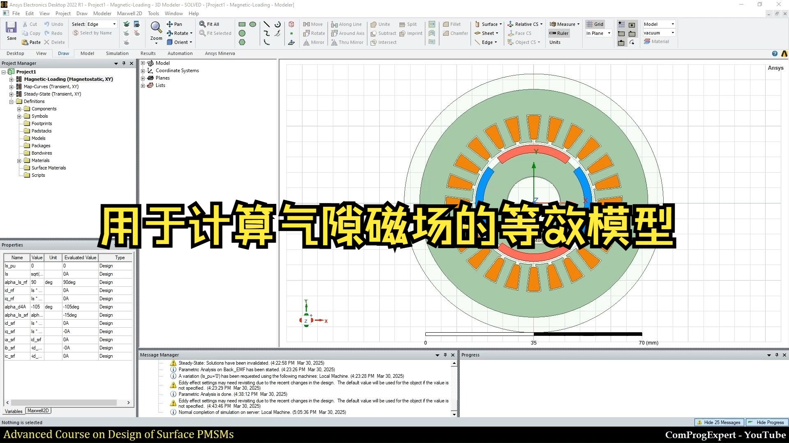This screenshot has width=789, height=443.
Task: Select the ellipse draw tool
Action: pyautogui.click(x=253, y=24)
